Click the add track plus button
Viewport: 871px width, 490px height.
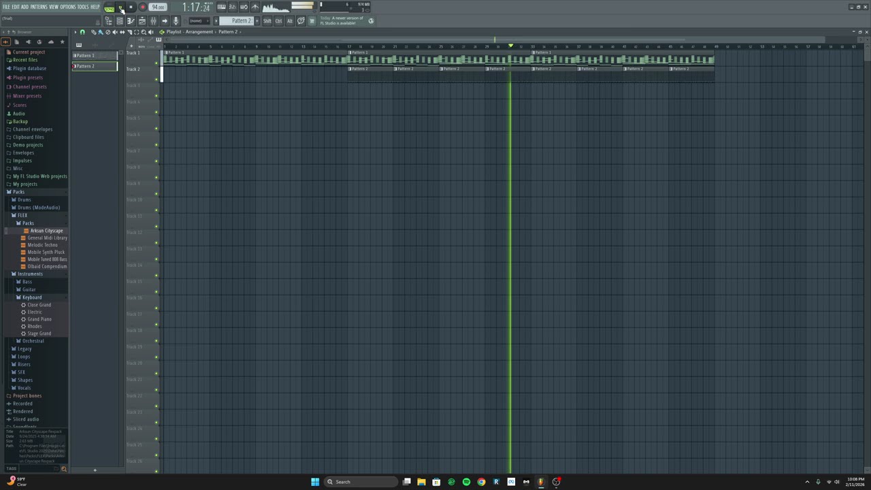point(131,46)
